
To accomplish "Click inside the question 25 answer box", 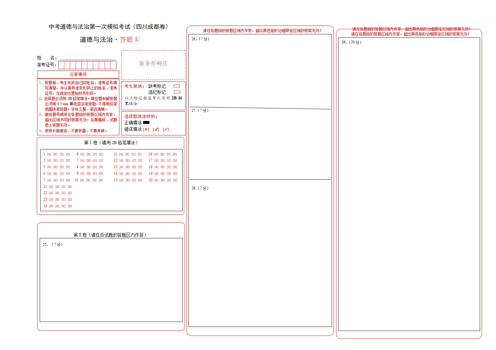I will coord(111,280).
